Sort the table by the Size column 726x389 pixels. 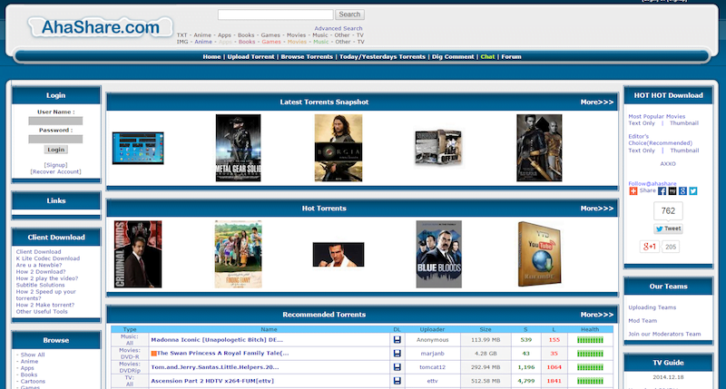pyautogui.click(x=486, y=329)
